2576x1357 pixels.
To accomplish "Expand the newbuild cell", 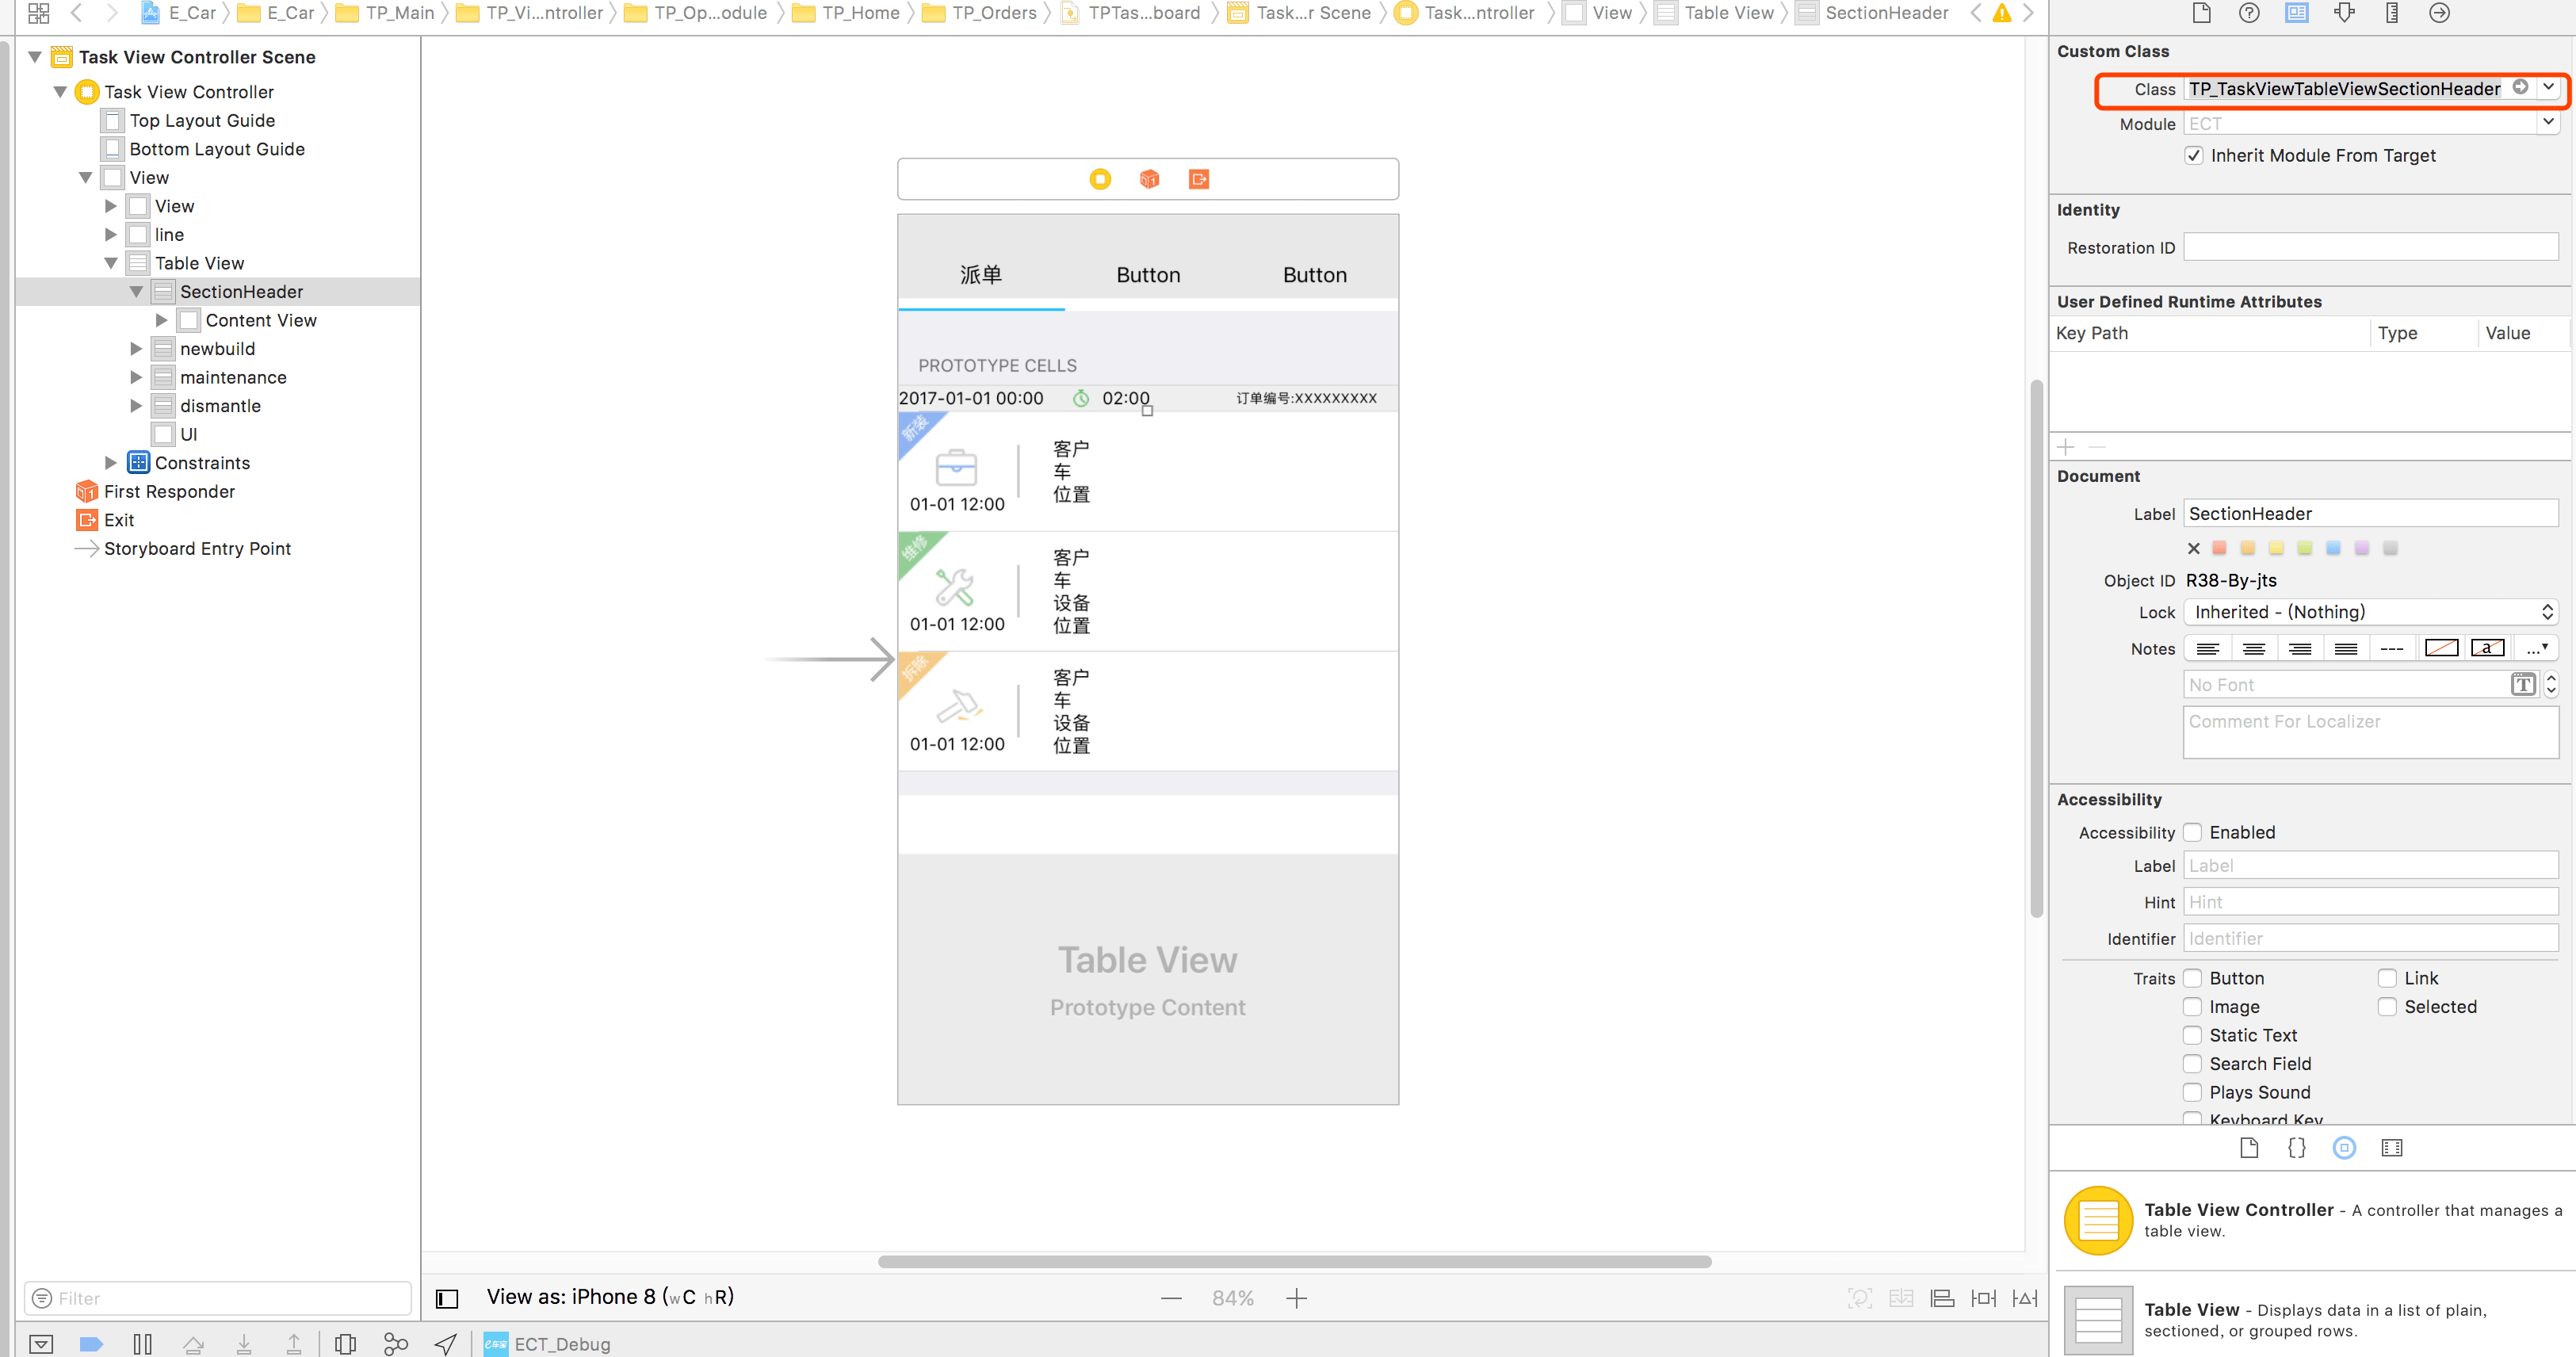I will [x=136, y=348].
